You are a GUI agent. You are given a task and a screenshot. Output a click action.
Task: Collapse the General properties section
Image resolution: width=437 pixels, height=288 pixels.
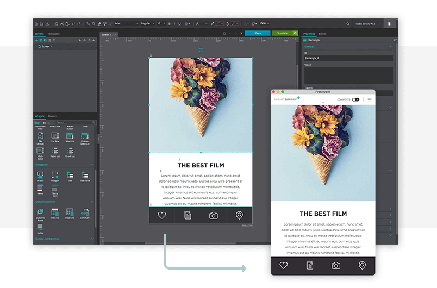(x=390, y=47)
